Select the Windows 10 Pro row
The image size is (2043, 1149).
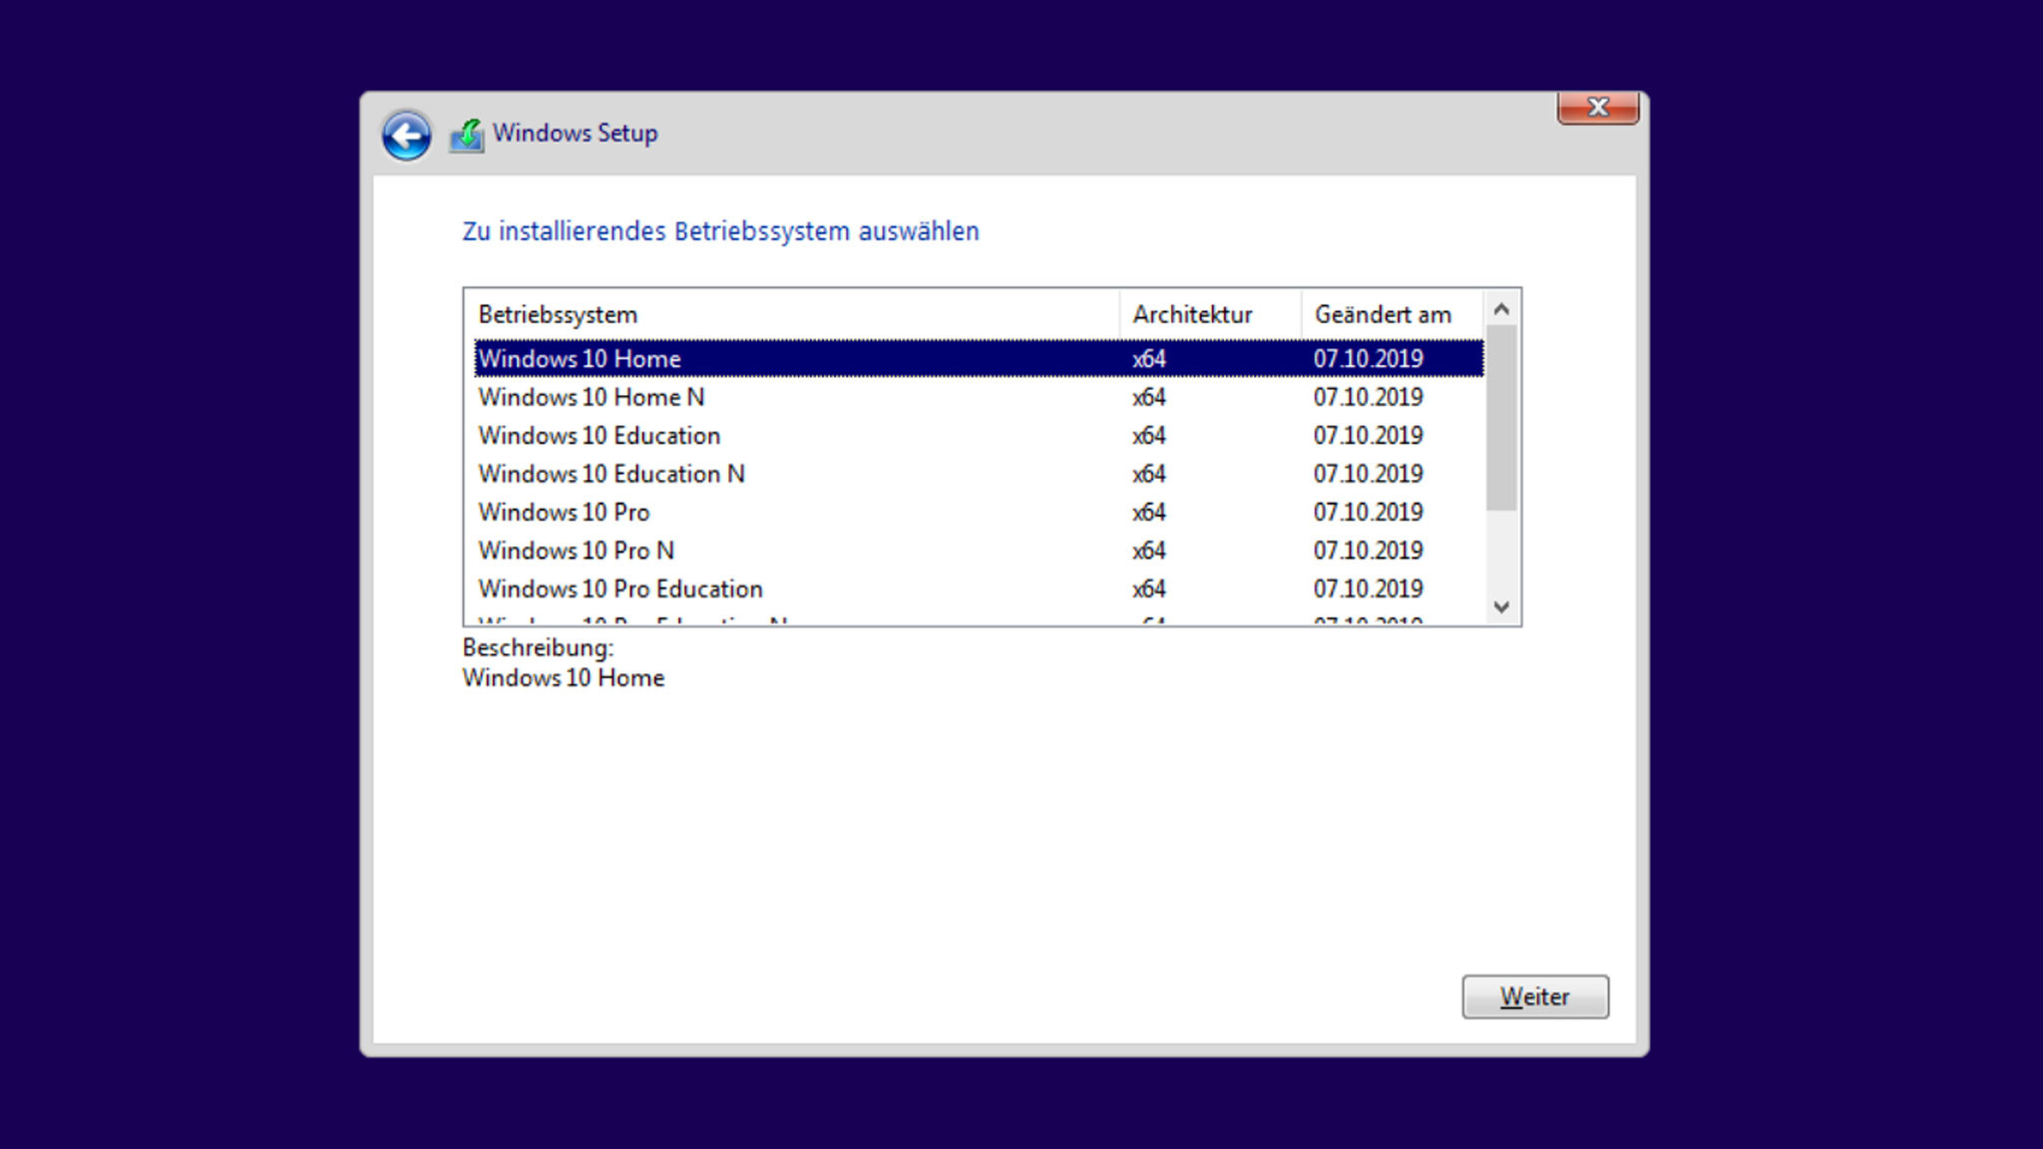pos(564,513)
